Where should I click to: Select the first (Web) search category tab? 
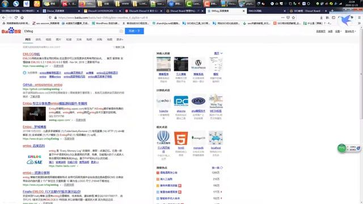[28, 40]
